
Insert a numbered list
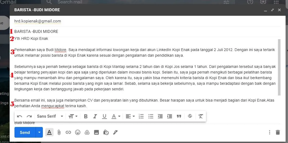click(x=141, y=116)
